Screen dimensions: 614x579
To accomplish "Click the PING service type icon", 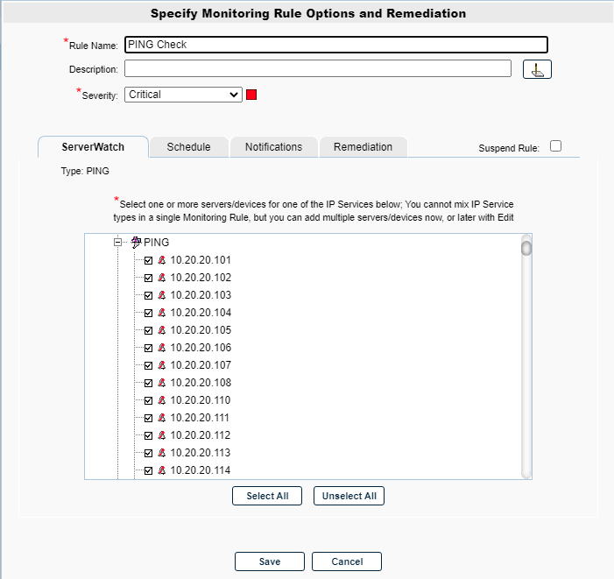I will tap(136, 243).
